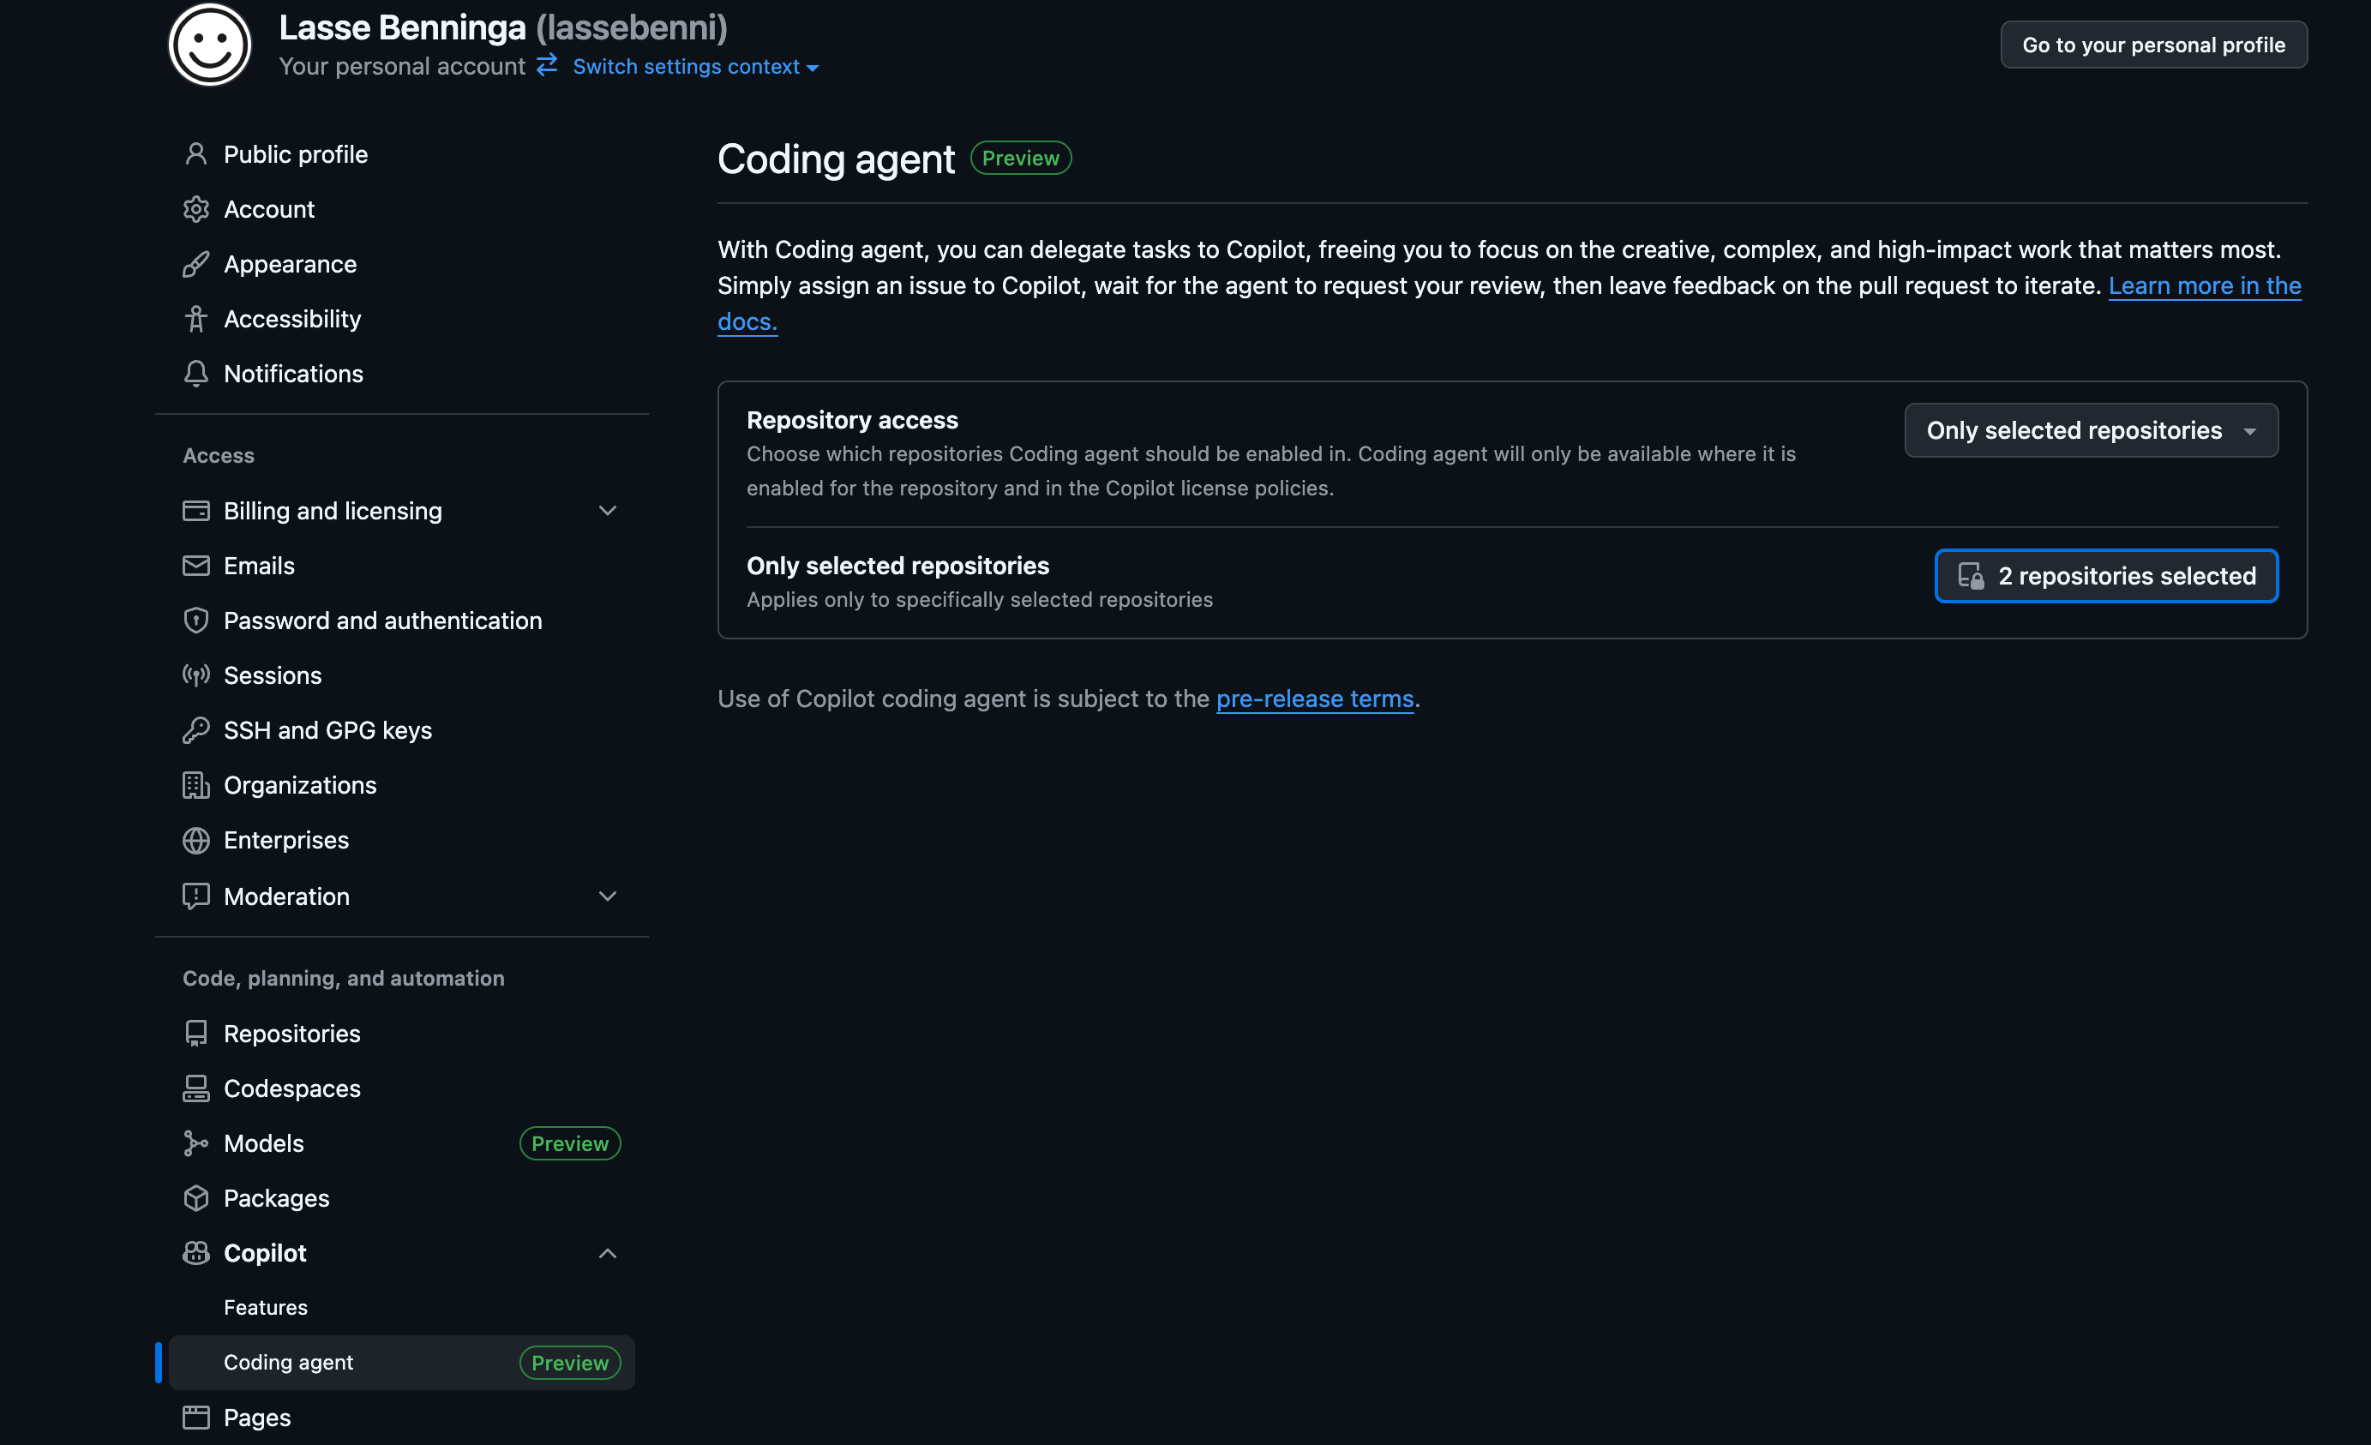Open the Only selected repositories dropdown
The width and height of the screenshot is (2371, 1445).
(x=2089, y=430)
